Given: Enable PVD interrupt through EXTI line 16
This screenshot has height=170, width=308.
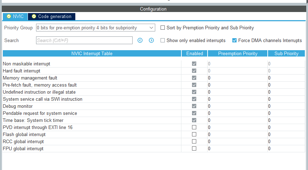Looking at the screenshot, I should click(194, 127).
